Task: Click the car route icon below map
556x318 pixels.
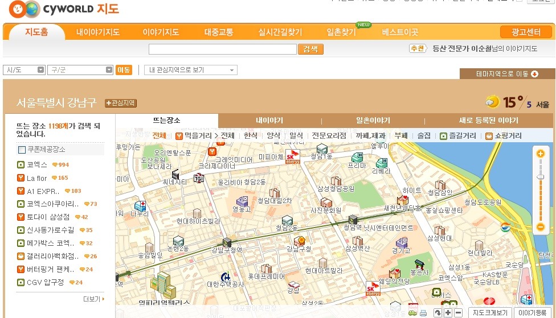Action: pyautogui.click(x=412, y=313)
